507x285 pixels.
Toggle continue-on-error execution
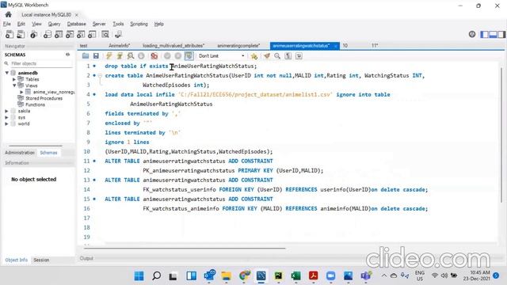154,56
